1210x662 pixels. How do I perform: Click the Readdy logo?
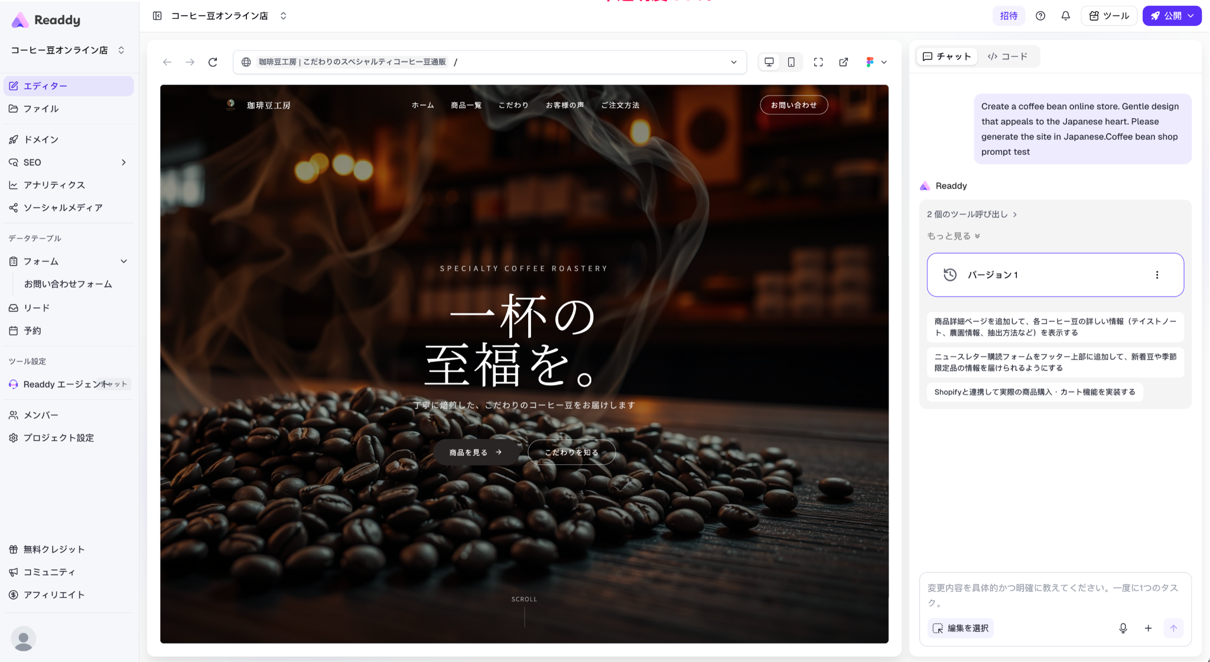point(46,20)
